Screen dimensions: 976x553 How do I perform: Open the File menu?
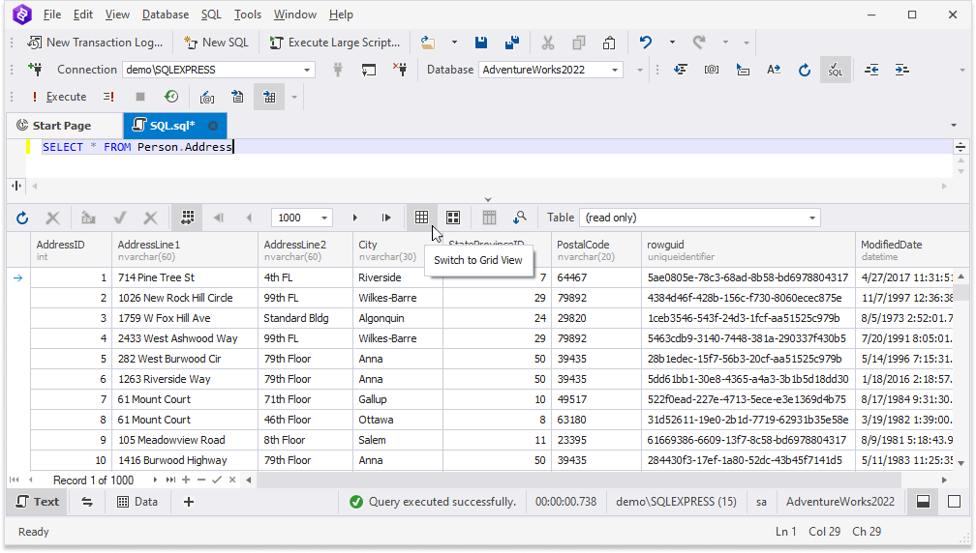[x=52, y=15]
